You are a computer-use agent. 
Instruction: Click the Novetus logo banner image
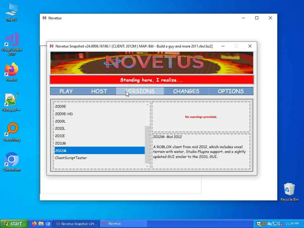pos(152,63)
